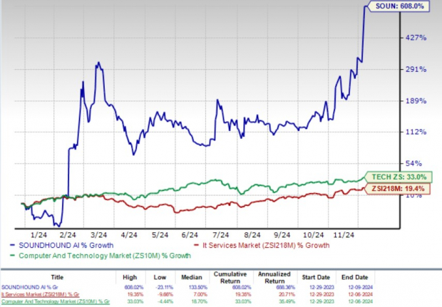442x307 pixels.
Task: Click SoundHound's Low value -23.11%
Action: [x=164, y=288]
